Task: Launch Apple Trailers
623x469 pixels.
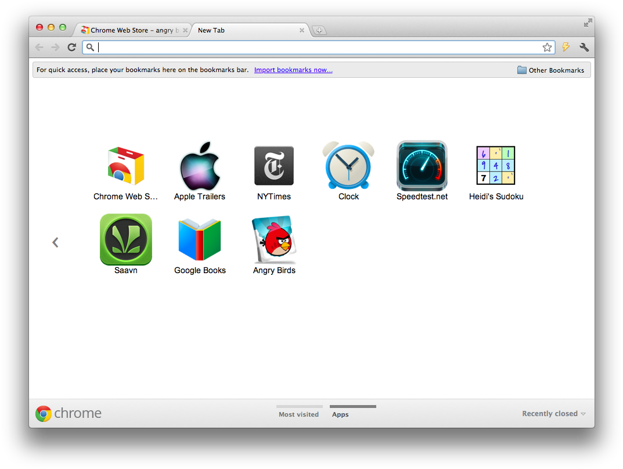Action: coord(200,166)
